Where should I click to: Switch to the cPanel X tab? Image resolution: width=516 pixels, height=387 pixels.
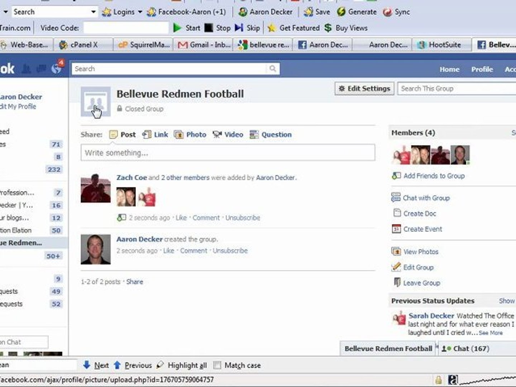tap(83, 45)
